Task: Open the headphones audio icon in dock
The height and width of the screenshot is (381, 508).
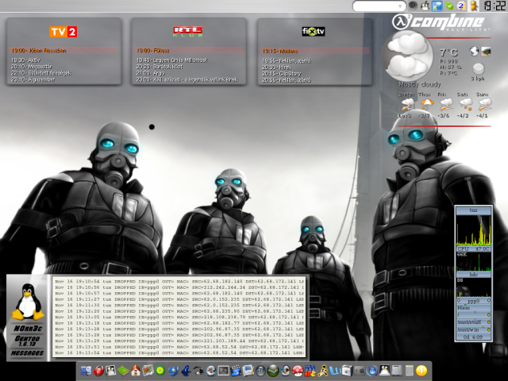Action: [x=198, y=371]
